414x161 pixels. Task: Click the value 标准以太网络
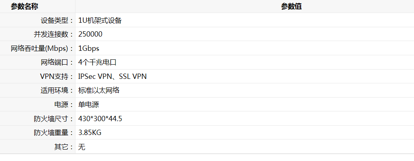click(99, 91)
